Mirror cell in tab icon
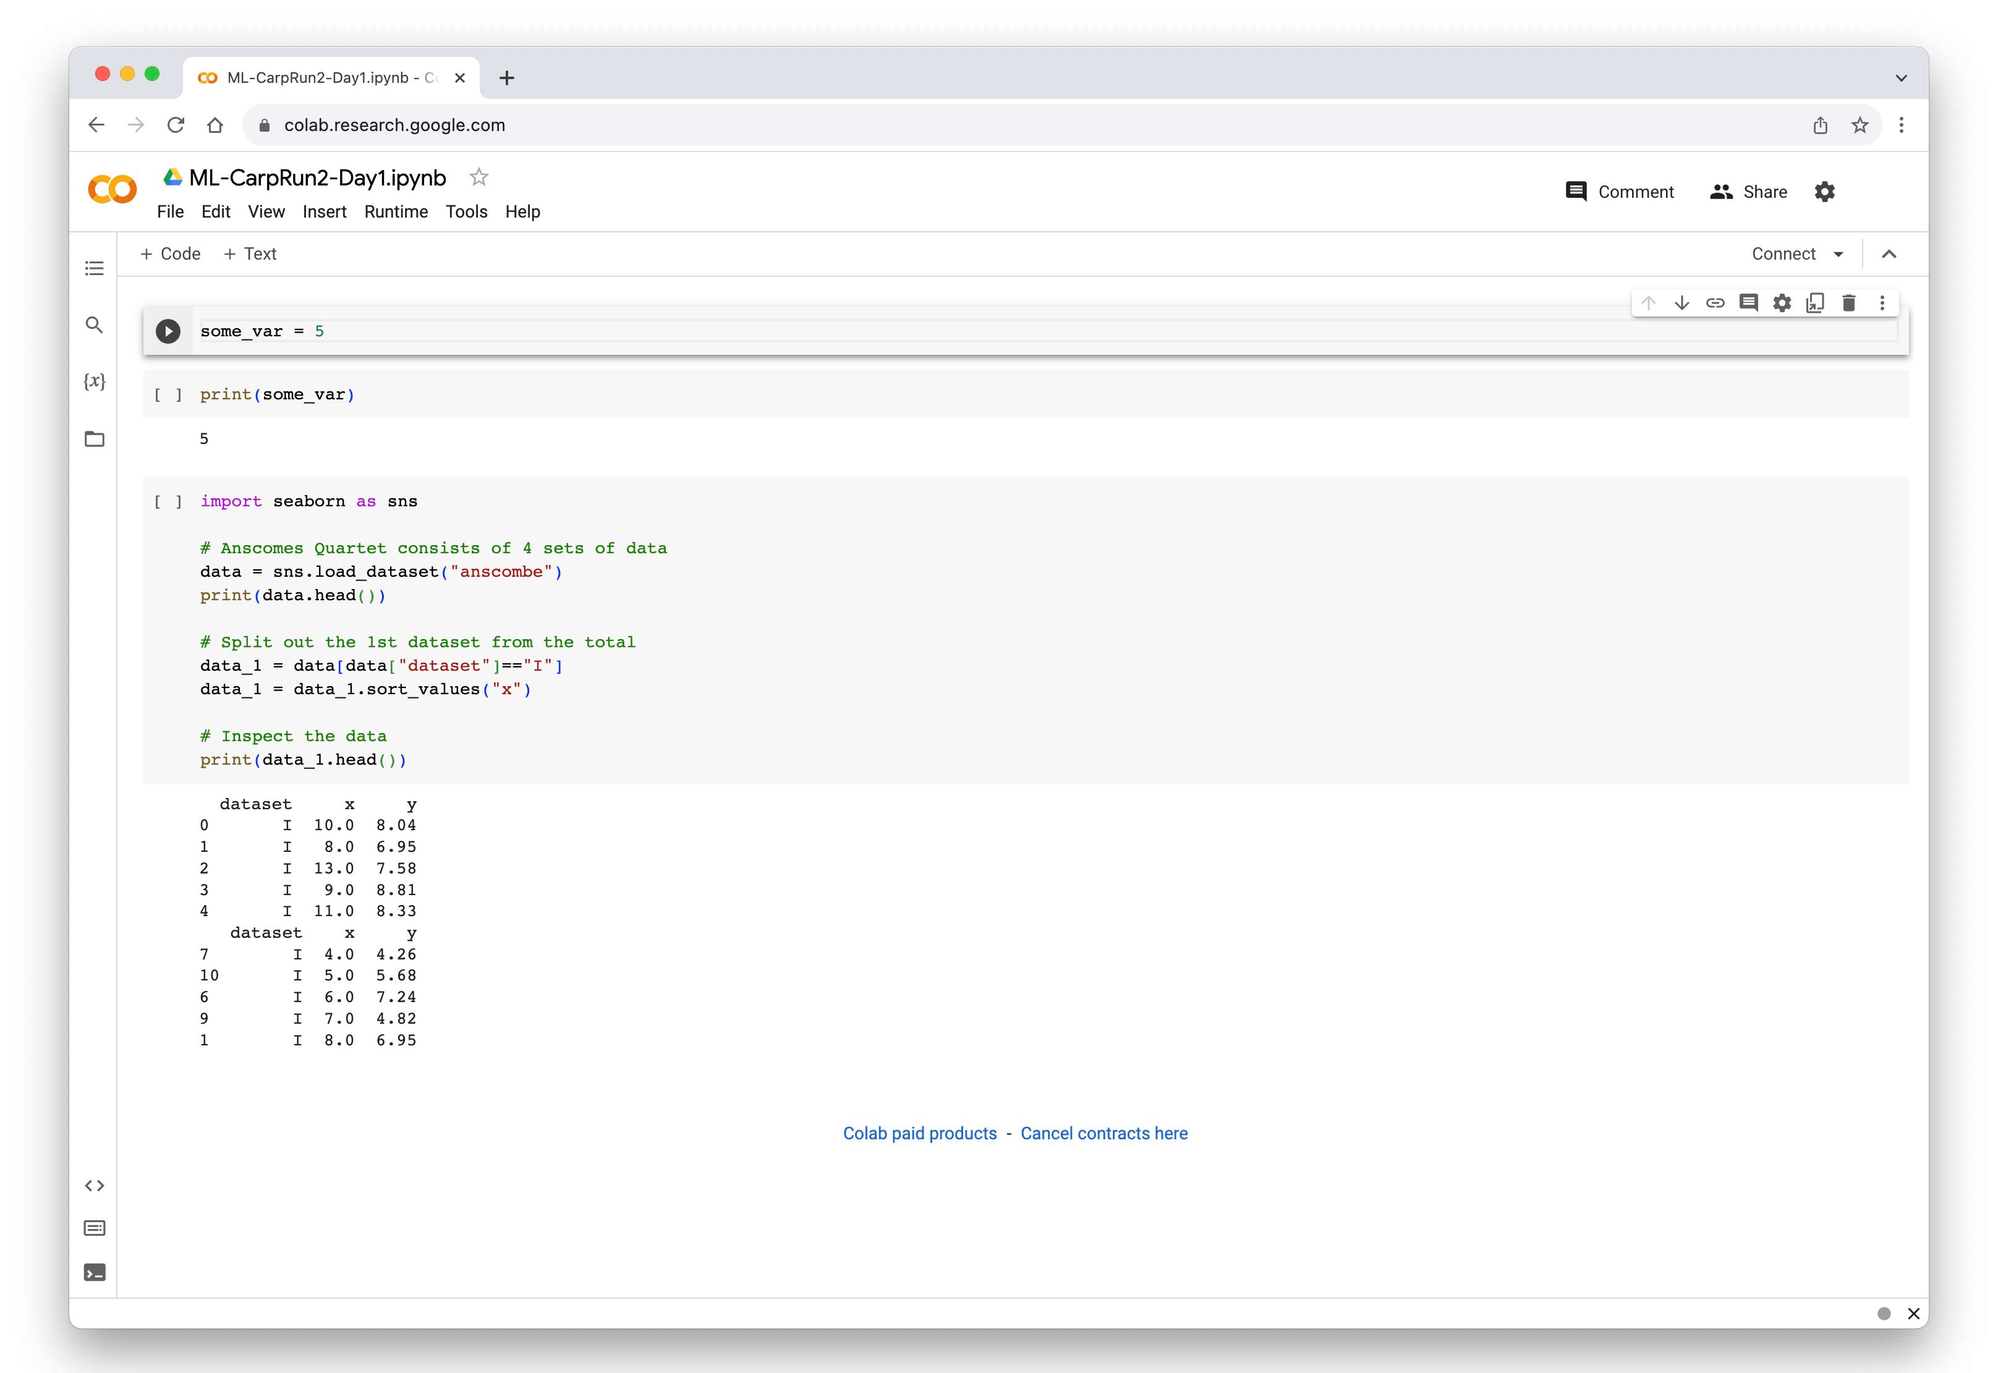Viewport: 1998px width, 1373px height. coord(1815,303)
